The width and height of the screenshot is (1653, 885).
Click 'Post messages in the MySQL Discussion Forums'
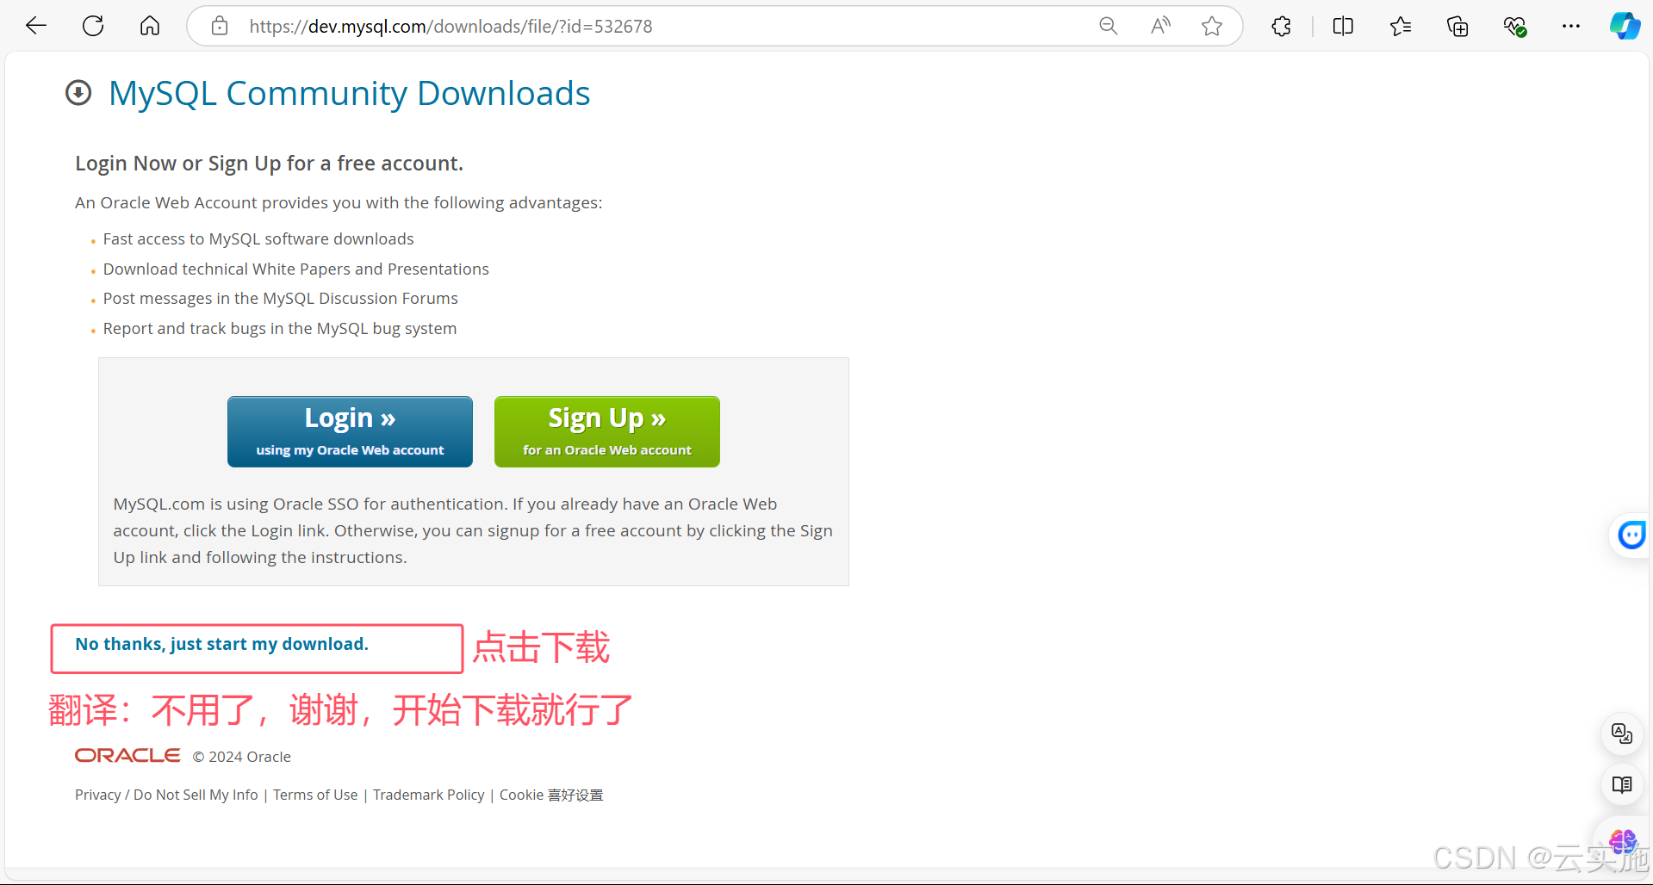[x=281, y=299]
